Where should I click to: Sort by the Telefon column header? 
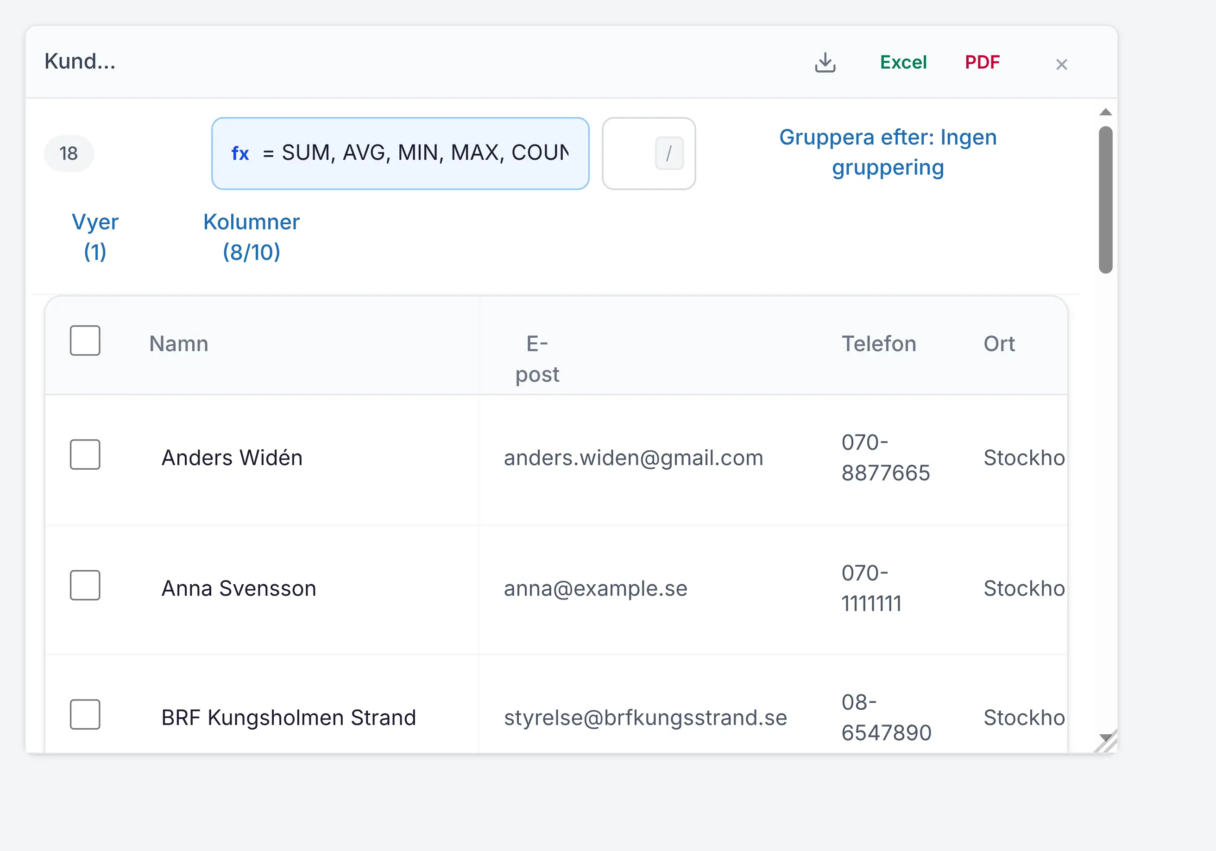click(879, 344)
